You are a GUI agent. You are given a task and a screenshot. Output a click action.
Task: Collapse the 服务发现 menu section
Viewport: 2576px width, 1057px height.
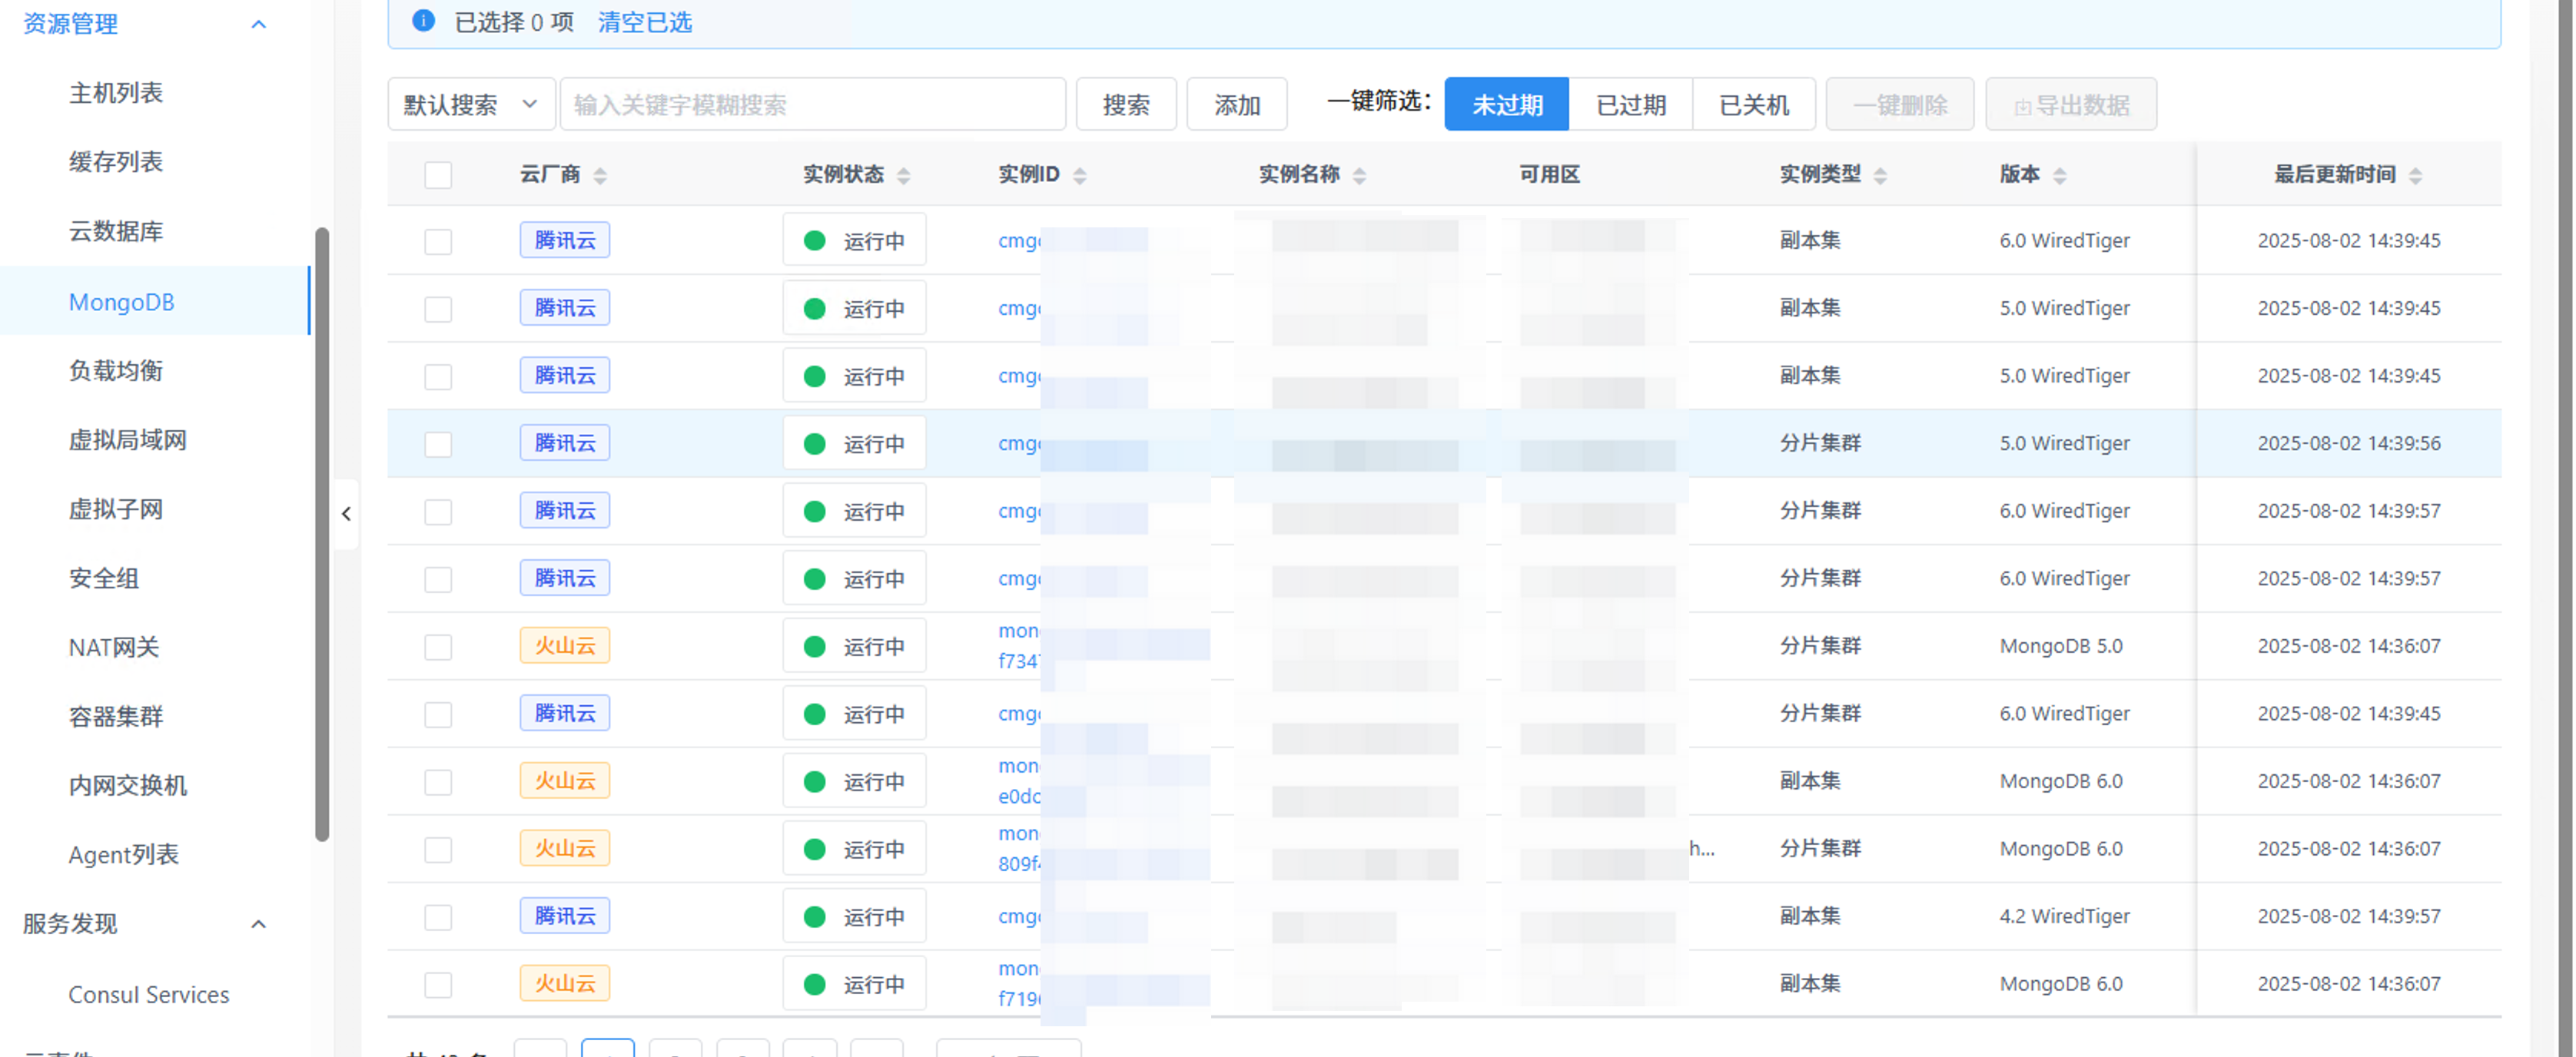(x=259, y=924)
